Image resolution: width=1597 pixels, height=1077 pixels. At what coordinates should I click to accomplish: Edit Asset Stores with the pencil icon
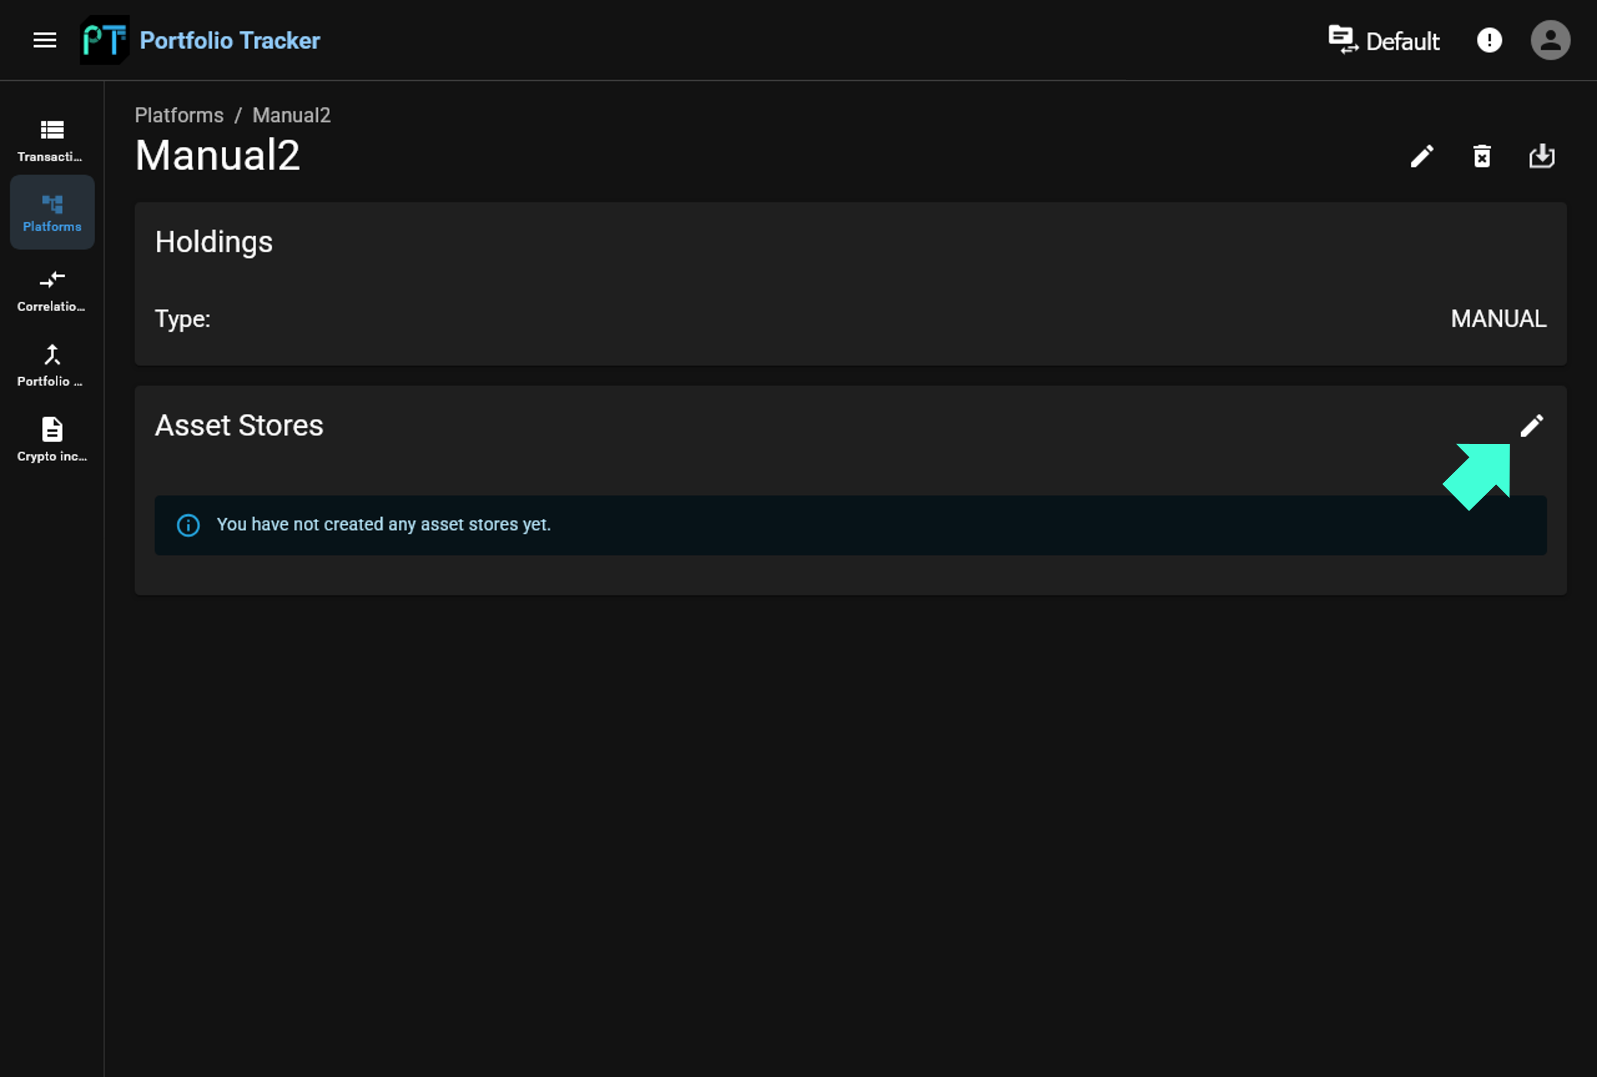click(1532, 425)
